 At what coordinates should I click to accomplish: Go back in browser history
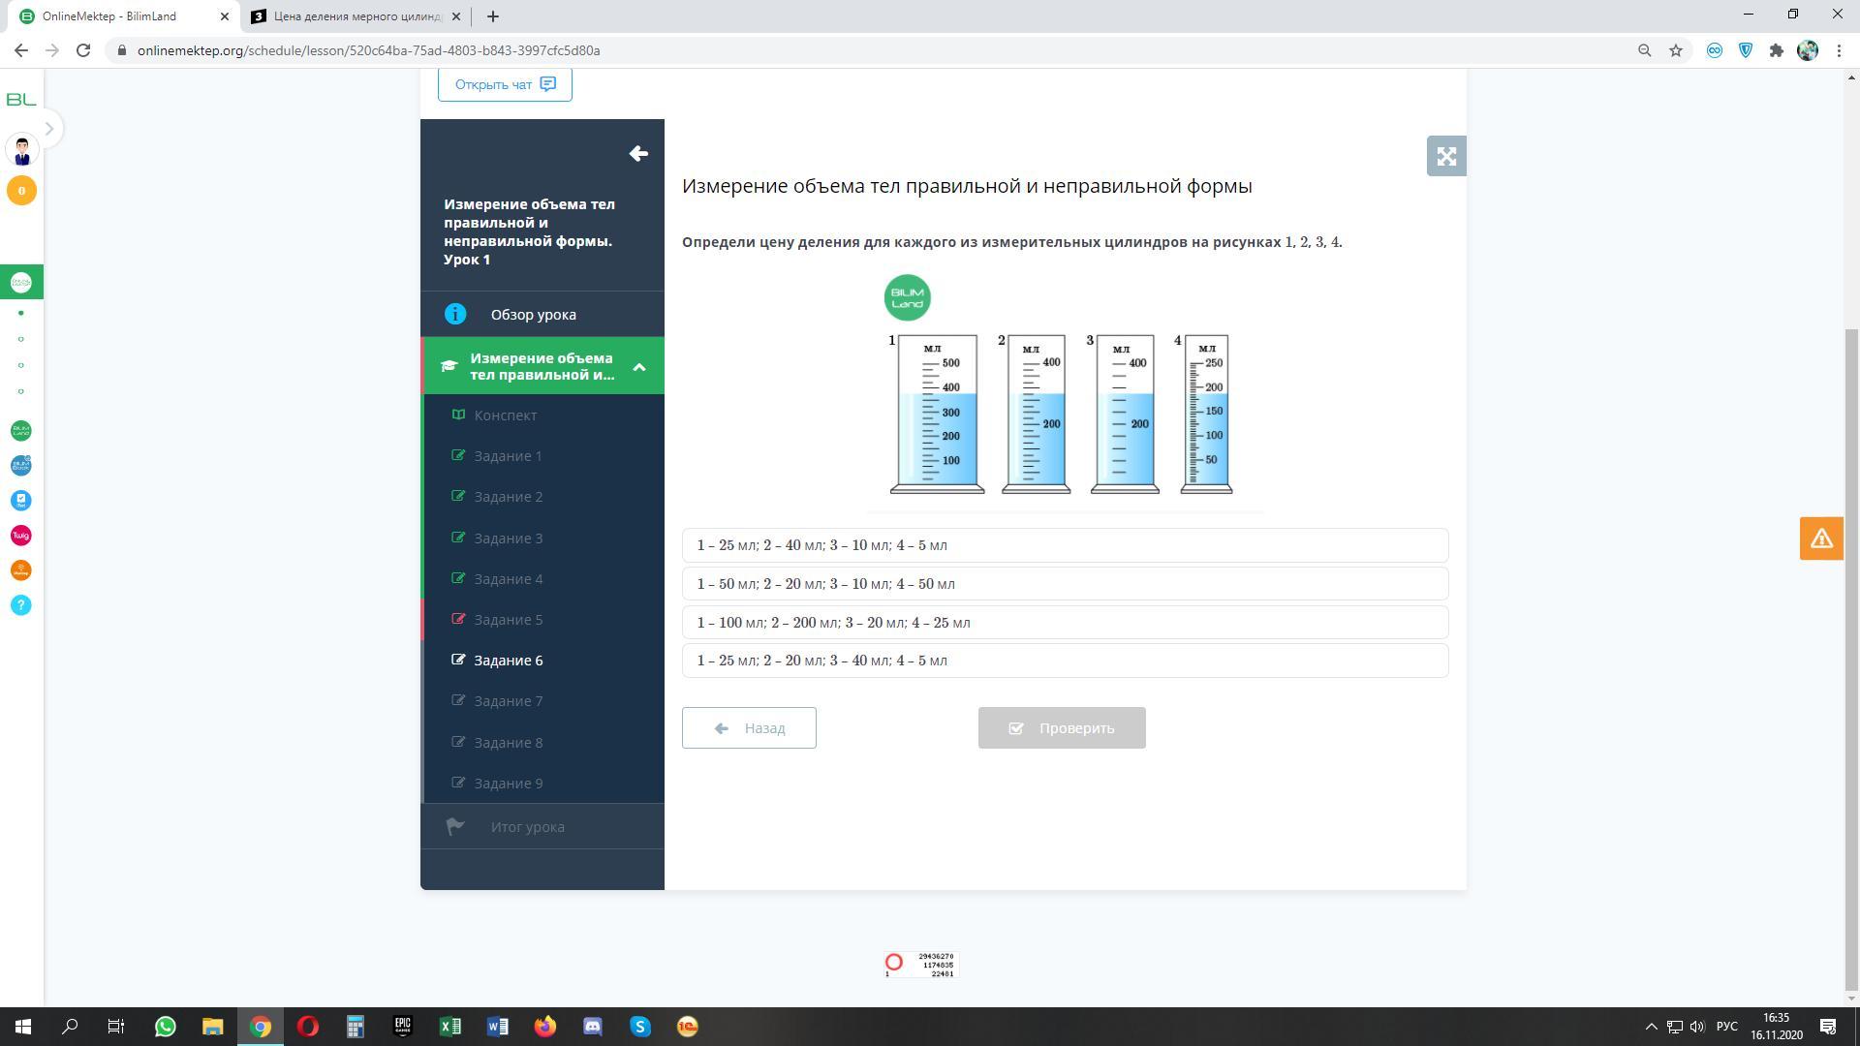tap(21, 50)
